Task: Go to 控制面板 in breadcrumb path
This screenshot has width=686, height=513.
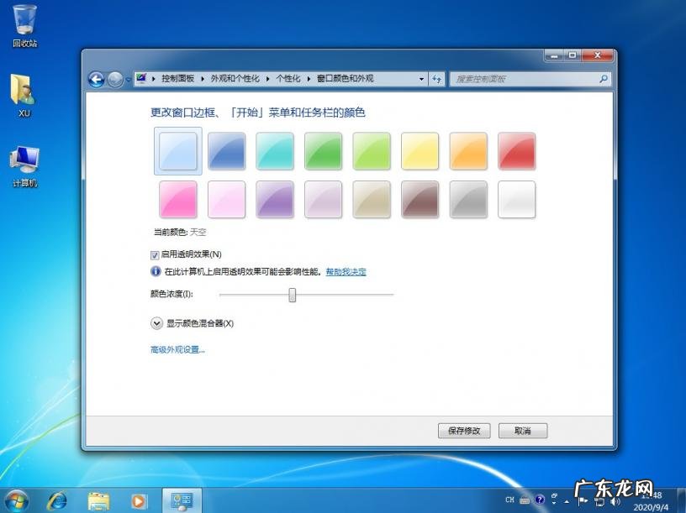Action: (177, 79)
